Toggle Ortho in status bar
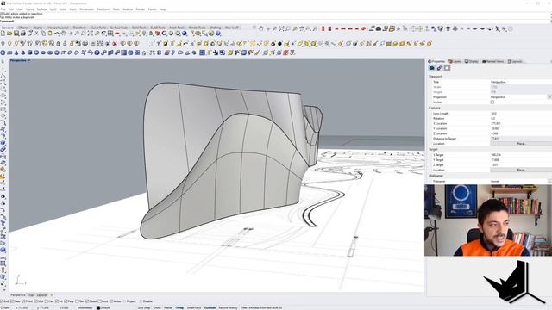The image size is (552, 310). click(x=157, y=307)
